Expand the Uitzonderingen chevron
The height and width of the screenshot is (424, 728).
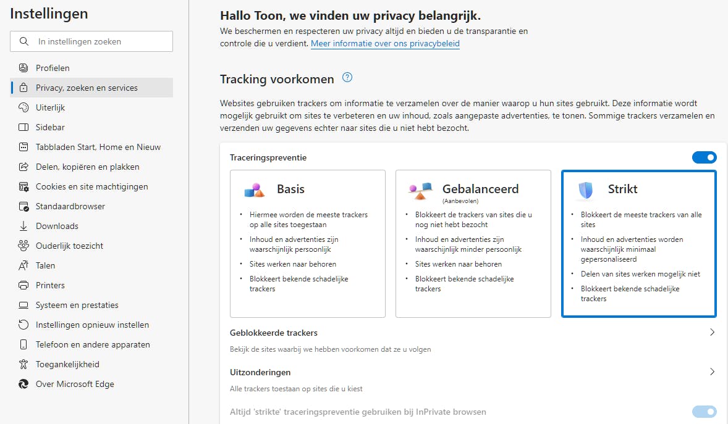click(712, 372)
